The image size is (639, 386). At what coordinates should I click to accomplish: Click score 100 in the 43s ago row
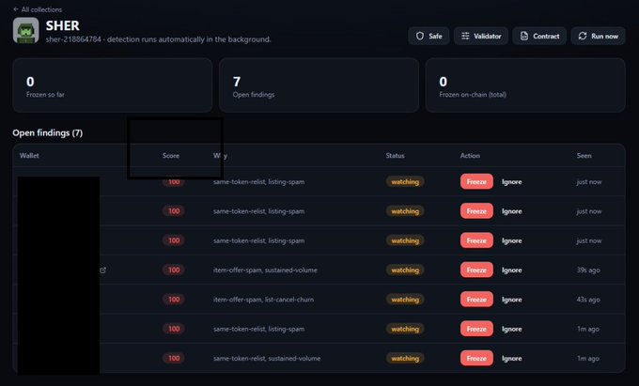[x=174, y=300]
